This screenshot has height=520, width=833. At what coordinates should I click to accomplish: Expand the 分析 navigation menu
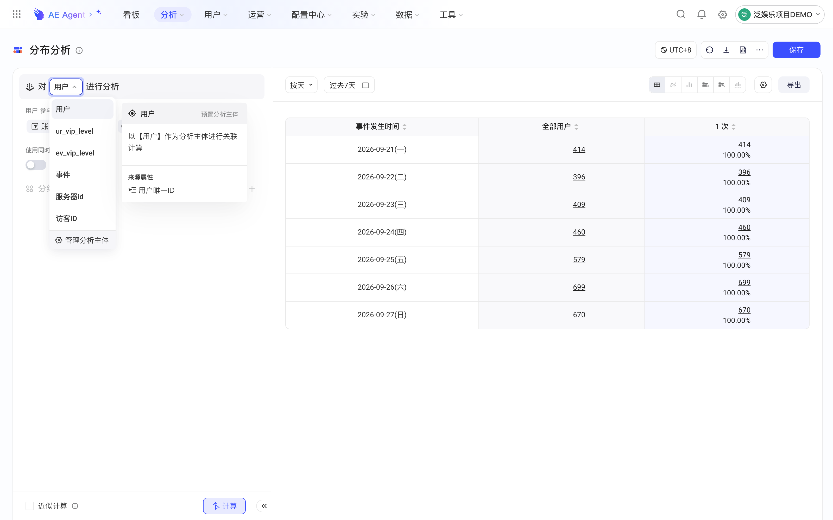click(x=172, y=15)
